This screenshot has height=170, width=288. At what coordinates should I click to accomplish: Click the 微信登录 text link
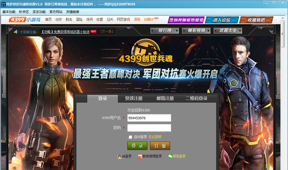click(x=179, y=156)
